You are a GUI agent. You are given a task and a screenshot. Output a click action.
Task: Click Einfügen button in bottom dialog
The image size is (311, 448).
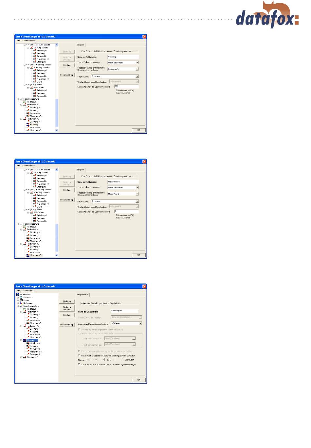pyautogui.click(x=67, y=302)
